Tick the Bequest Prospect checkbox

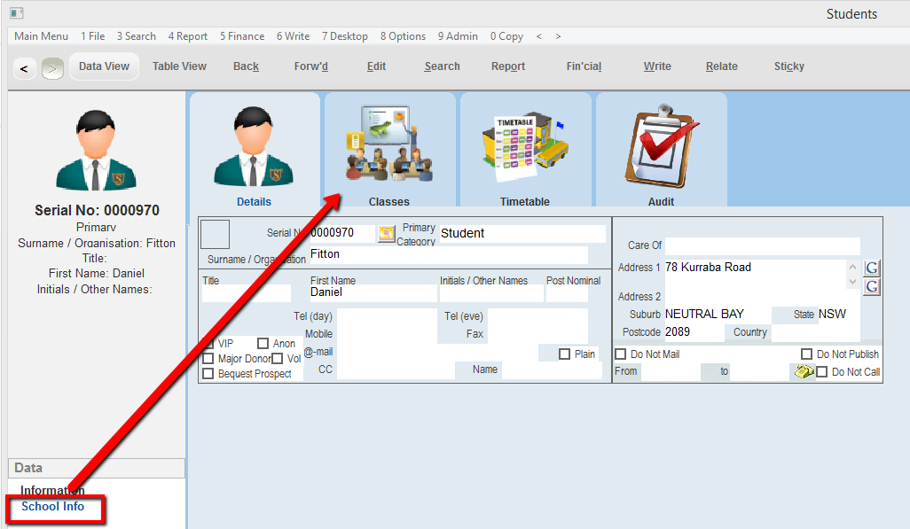(208, 374)
